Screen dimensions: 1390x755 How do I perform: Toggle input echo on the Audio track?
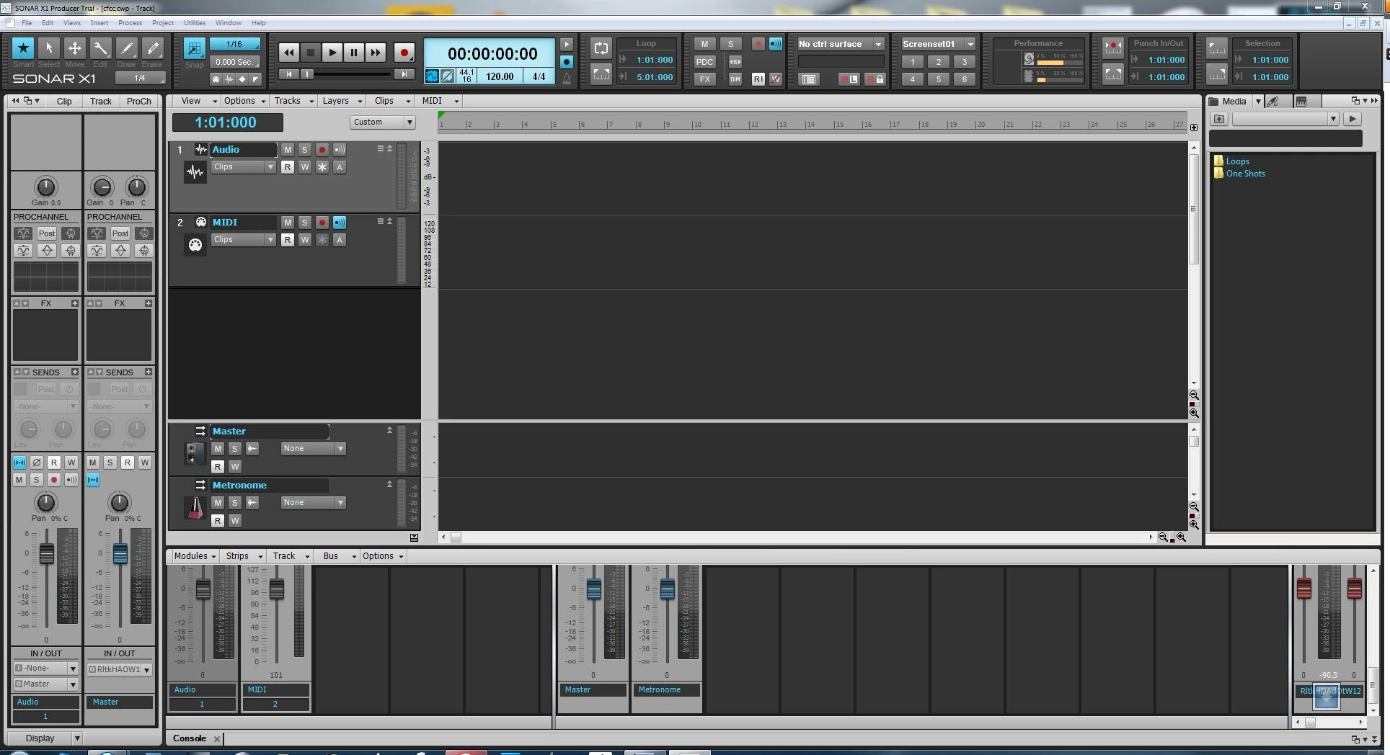click(x=340, y=150)
